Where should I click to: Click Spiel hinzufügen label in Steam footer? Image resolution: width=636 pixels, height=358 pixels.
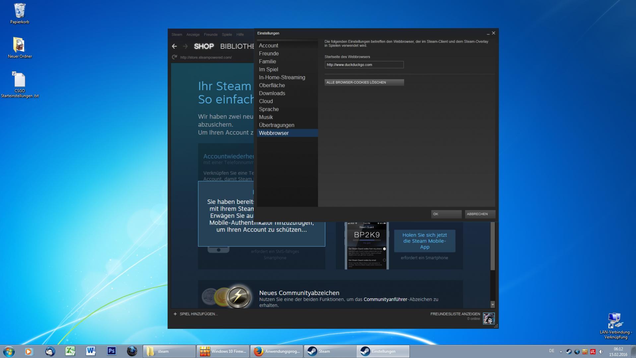199,314
